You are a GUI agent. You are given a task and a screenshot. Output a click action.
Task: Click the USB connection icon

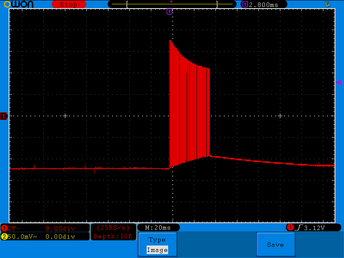[x=327, y=4]
